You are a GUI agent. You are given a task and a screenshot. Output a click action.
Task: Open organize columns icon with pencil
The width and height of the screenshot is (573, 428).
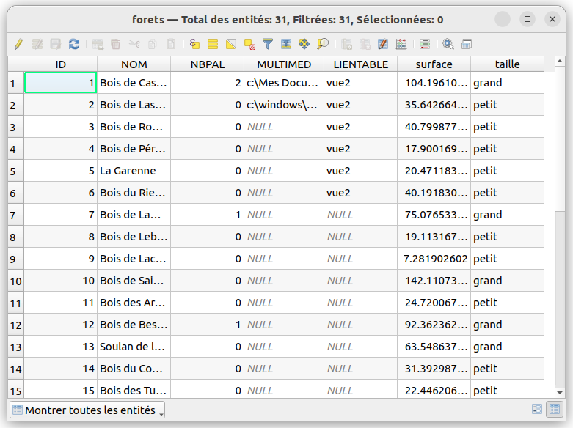click(x=383, y=45)
